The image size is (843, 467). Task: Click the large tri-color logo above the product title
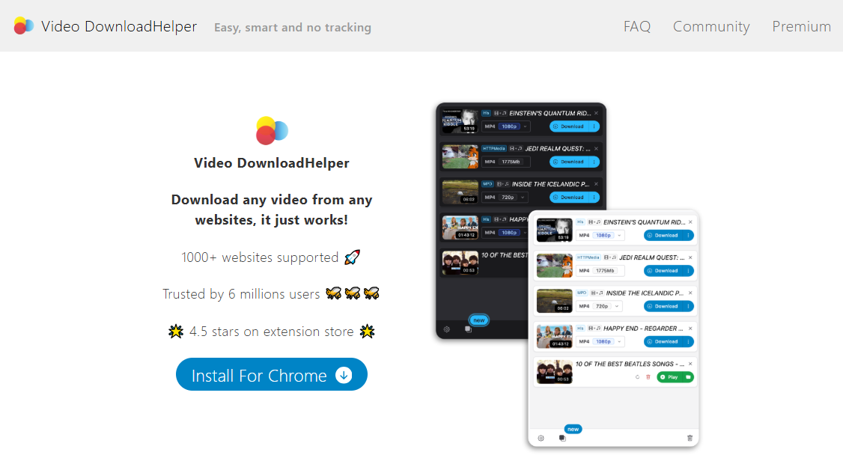click(272, 130)
